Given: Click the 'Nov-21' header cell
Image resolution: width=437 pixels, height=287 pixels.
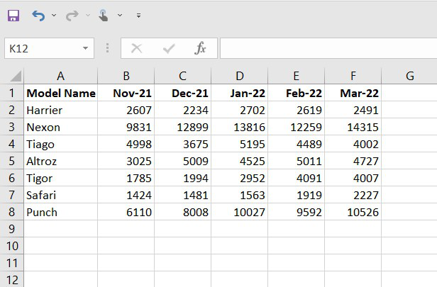Looking at the screenshot, I should tap(126, 93).
